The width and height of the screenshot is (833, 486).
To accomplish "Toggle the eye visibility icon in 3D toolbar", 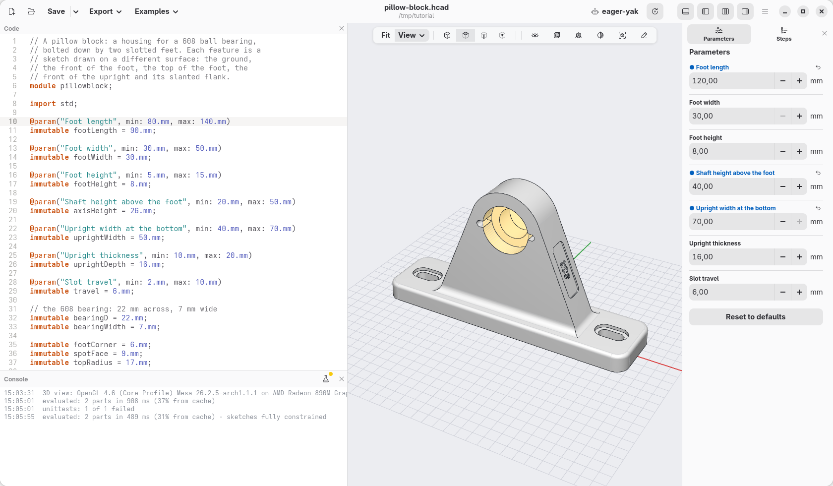I will coord(535,35).
